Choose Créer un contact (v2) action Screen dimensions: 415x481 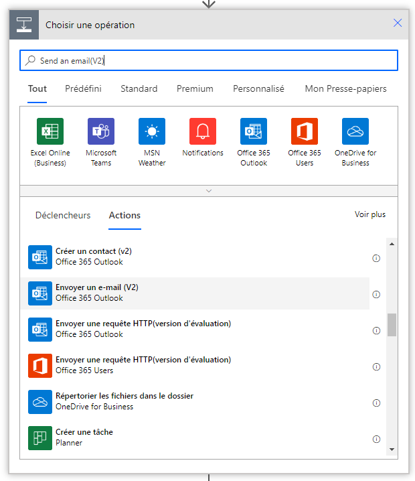click(195, 257)
